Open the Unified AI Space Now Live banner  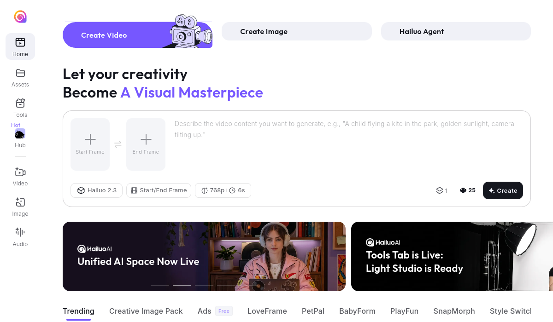[x=204, y=256]
